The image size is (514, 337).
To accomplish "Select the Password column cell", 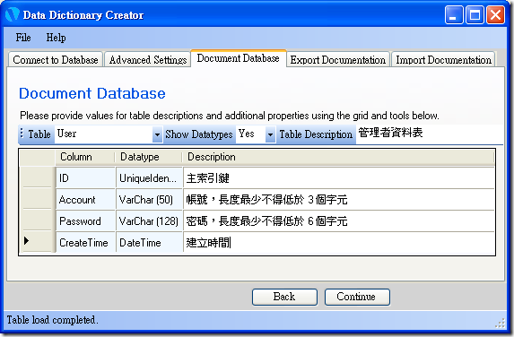I will pos(85,221).
